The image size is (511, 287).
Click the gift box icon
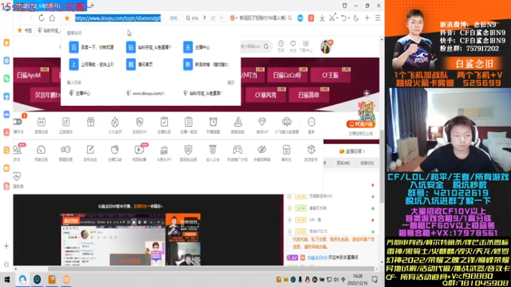91,122
